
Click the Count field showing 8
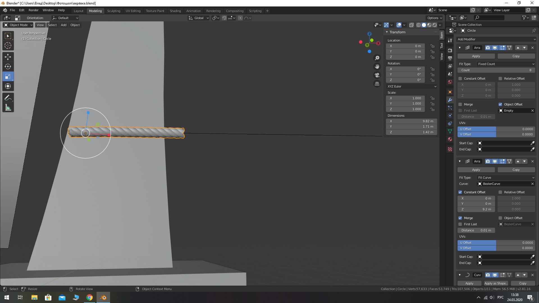[496, 70]
